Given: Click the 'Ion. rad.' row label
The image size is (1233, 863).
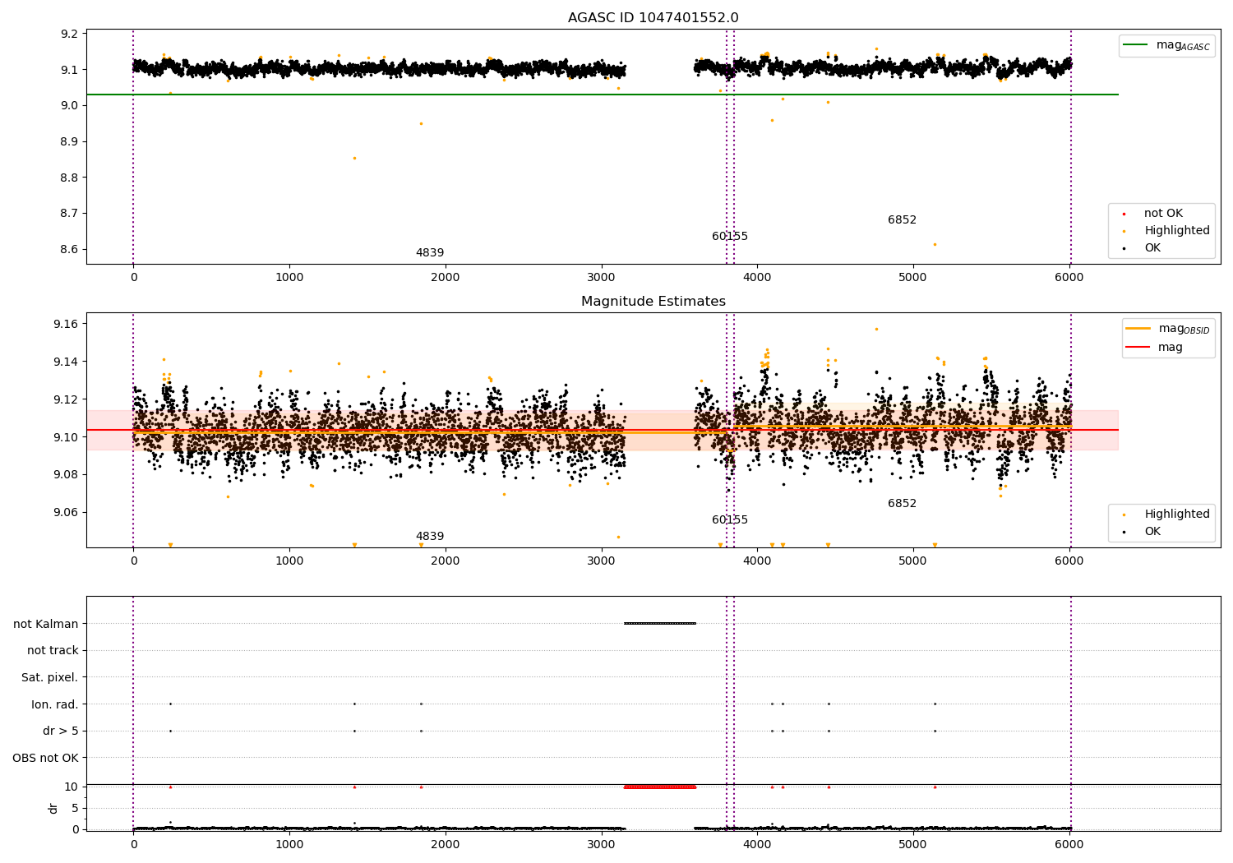Looking at the screenshot, I should [x=55, y=704].
